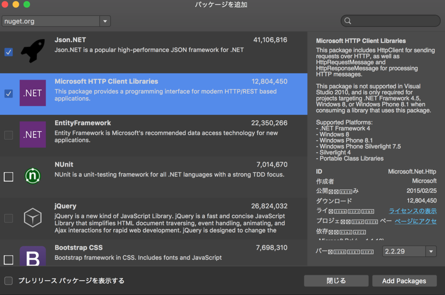Click the jQuery download count 26,824,032

[269, 206]
